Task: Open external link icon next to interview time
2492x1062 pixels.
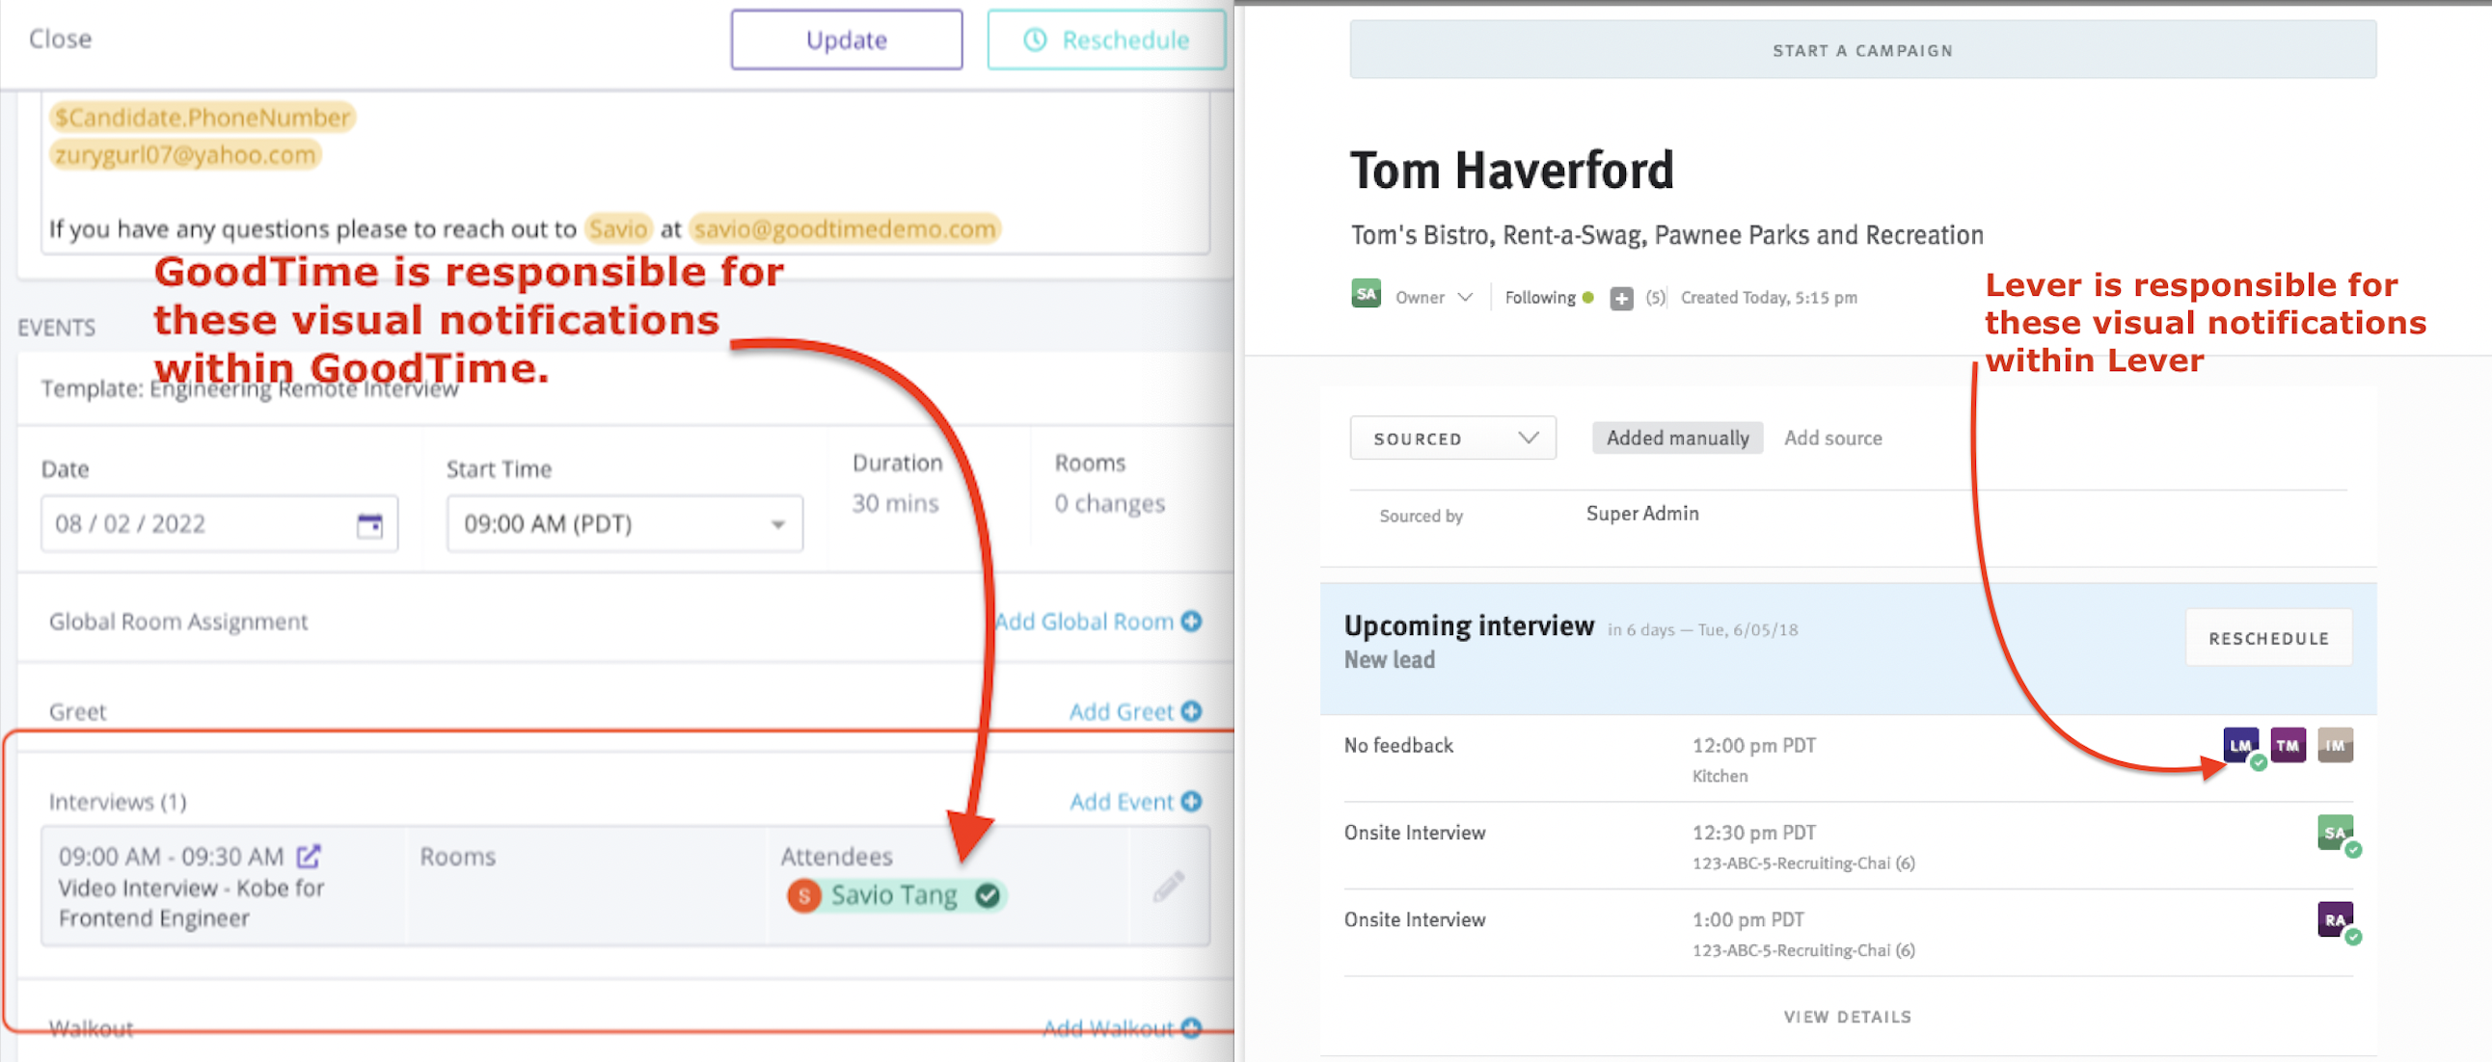Action: point(309,856)
